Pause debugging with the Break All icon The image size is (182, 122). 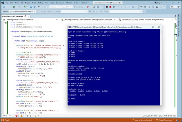click(107, 7)
